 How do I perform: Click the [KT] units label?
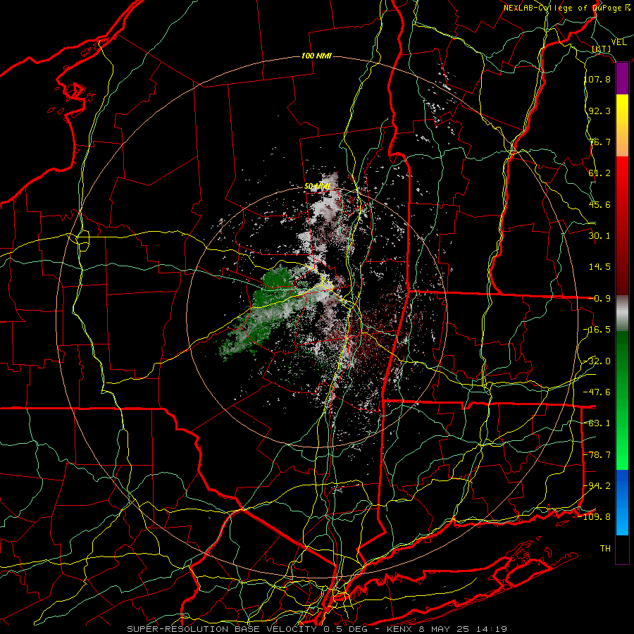coord(602,49)
